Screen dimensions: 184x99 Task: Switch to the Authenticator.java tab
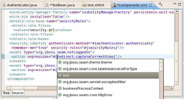pos(22,5)
